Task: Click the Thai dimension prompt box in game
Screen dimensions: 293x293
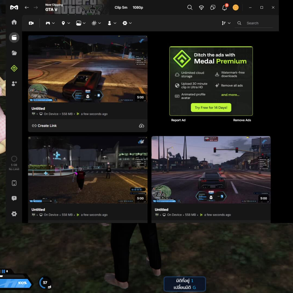Action: tap(185, 284)
